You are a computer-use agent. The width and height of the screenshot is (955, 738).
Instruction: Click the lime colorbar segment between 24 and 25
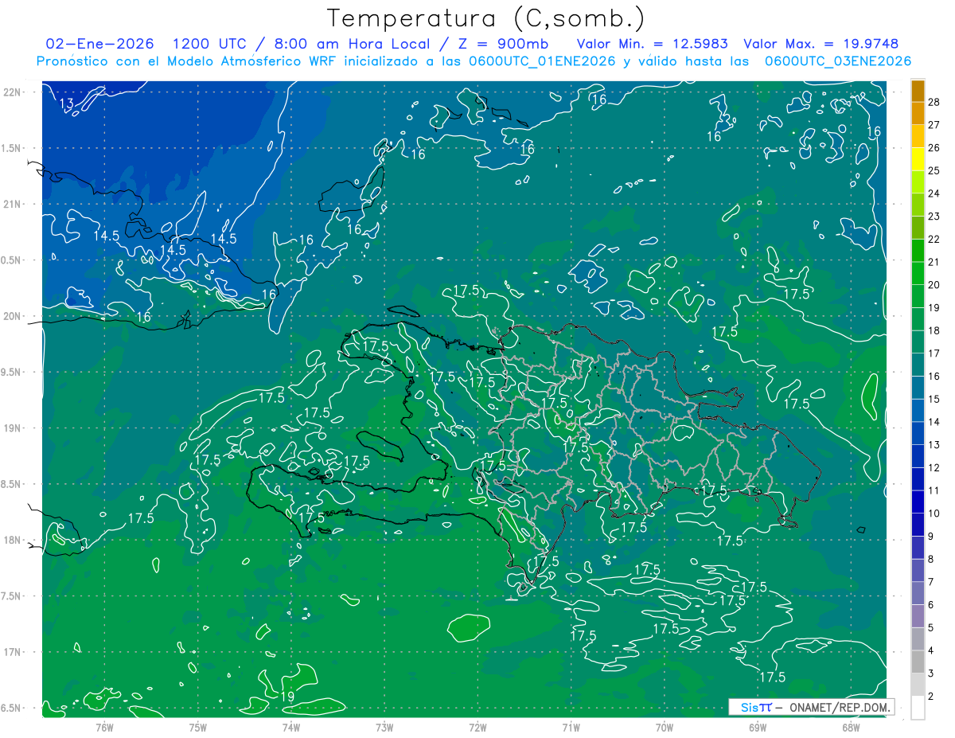[918, 182]
